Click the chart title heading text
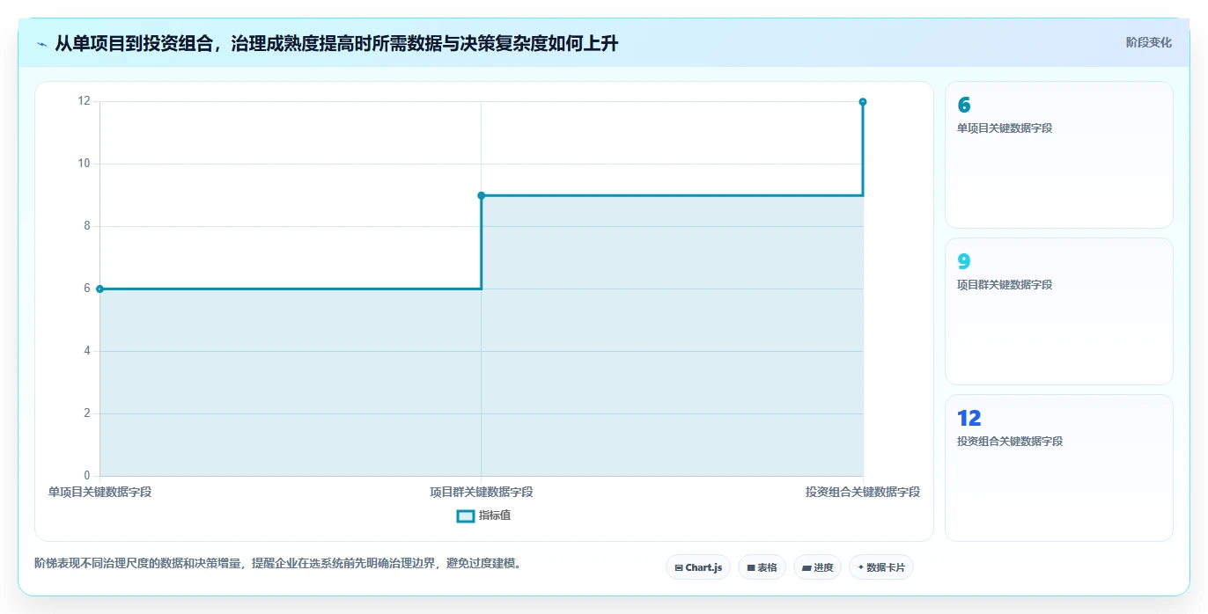 pos(336,43)
